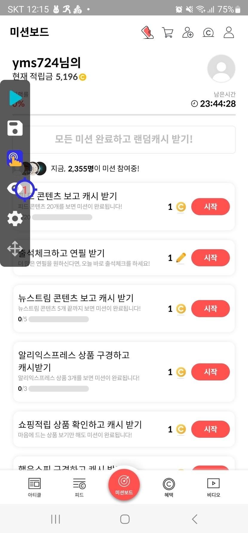248x533 pixels.
Task: Open floating panel gear settings
Action: tap(15, 218)
